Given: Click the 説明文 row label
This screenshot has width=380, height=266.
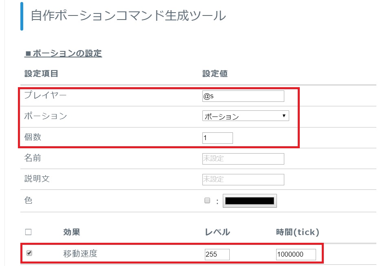Looking at the screenshot, I should coord(37,179).
